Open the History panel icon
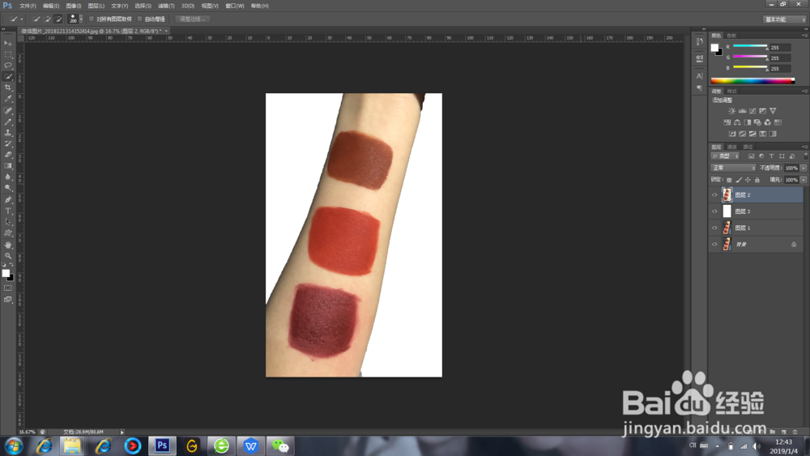Image resolution: width=810 pixels, height=456 pixels. [700, 41]
